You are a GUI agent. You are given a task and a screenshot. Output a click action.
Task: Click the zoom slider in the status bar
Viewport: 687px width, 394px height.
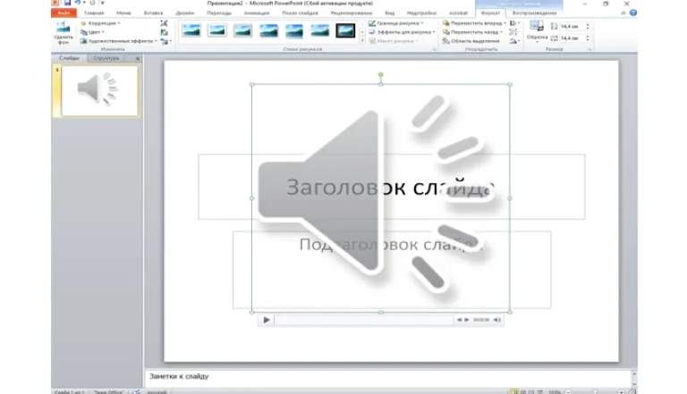[x=595, y=392]
